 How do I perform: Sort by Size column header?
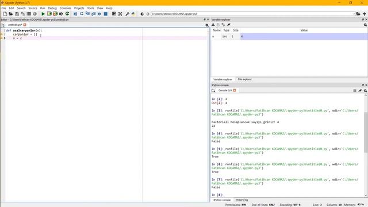point(236,30)
